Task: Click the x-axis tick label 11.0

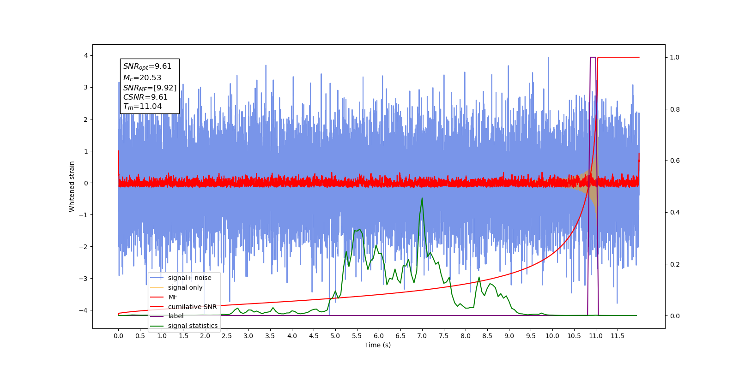Action: [595, 336]
